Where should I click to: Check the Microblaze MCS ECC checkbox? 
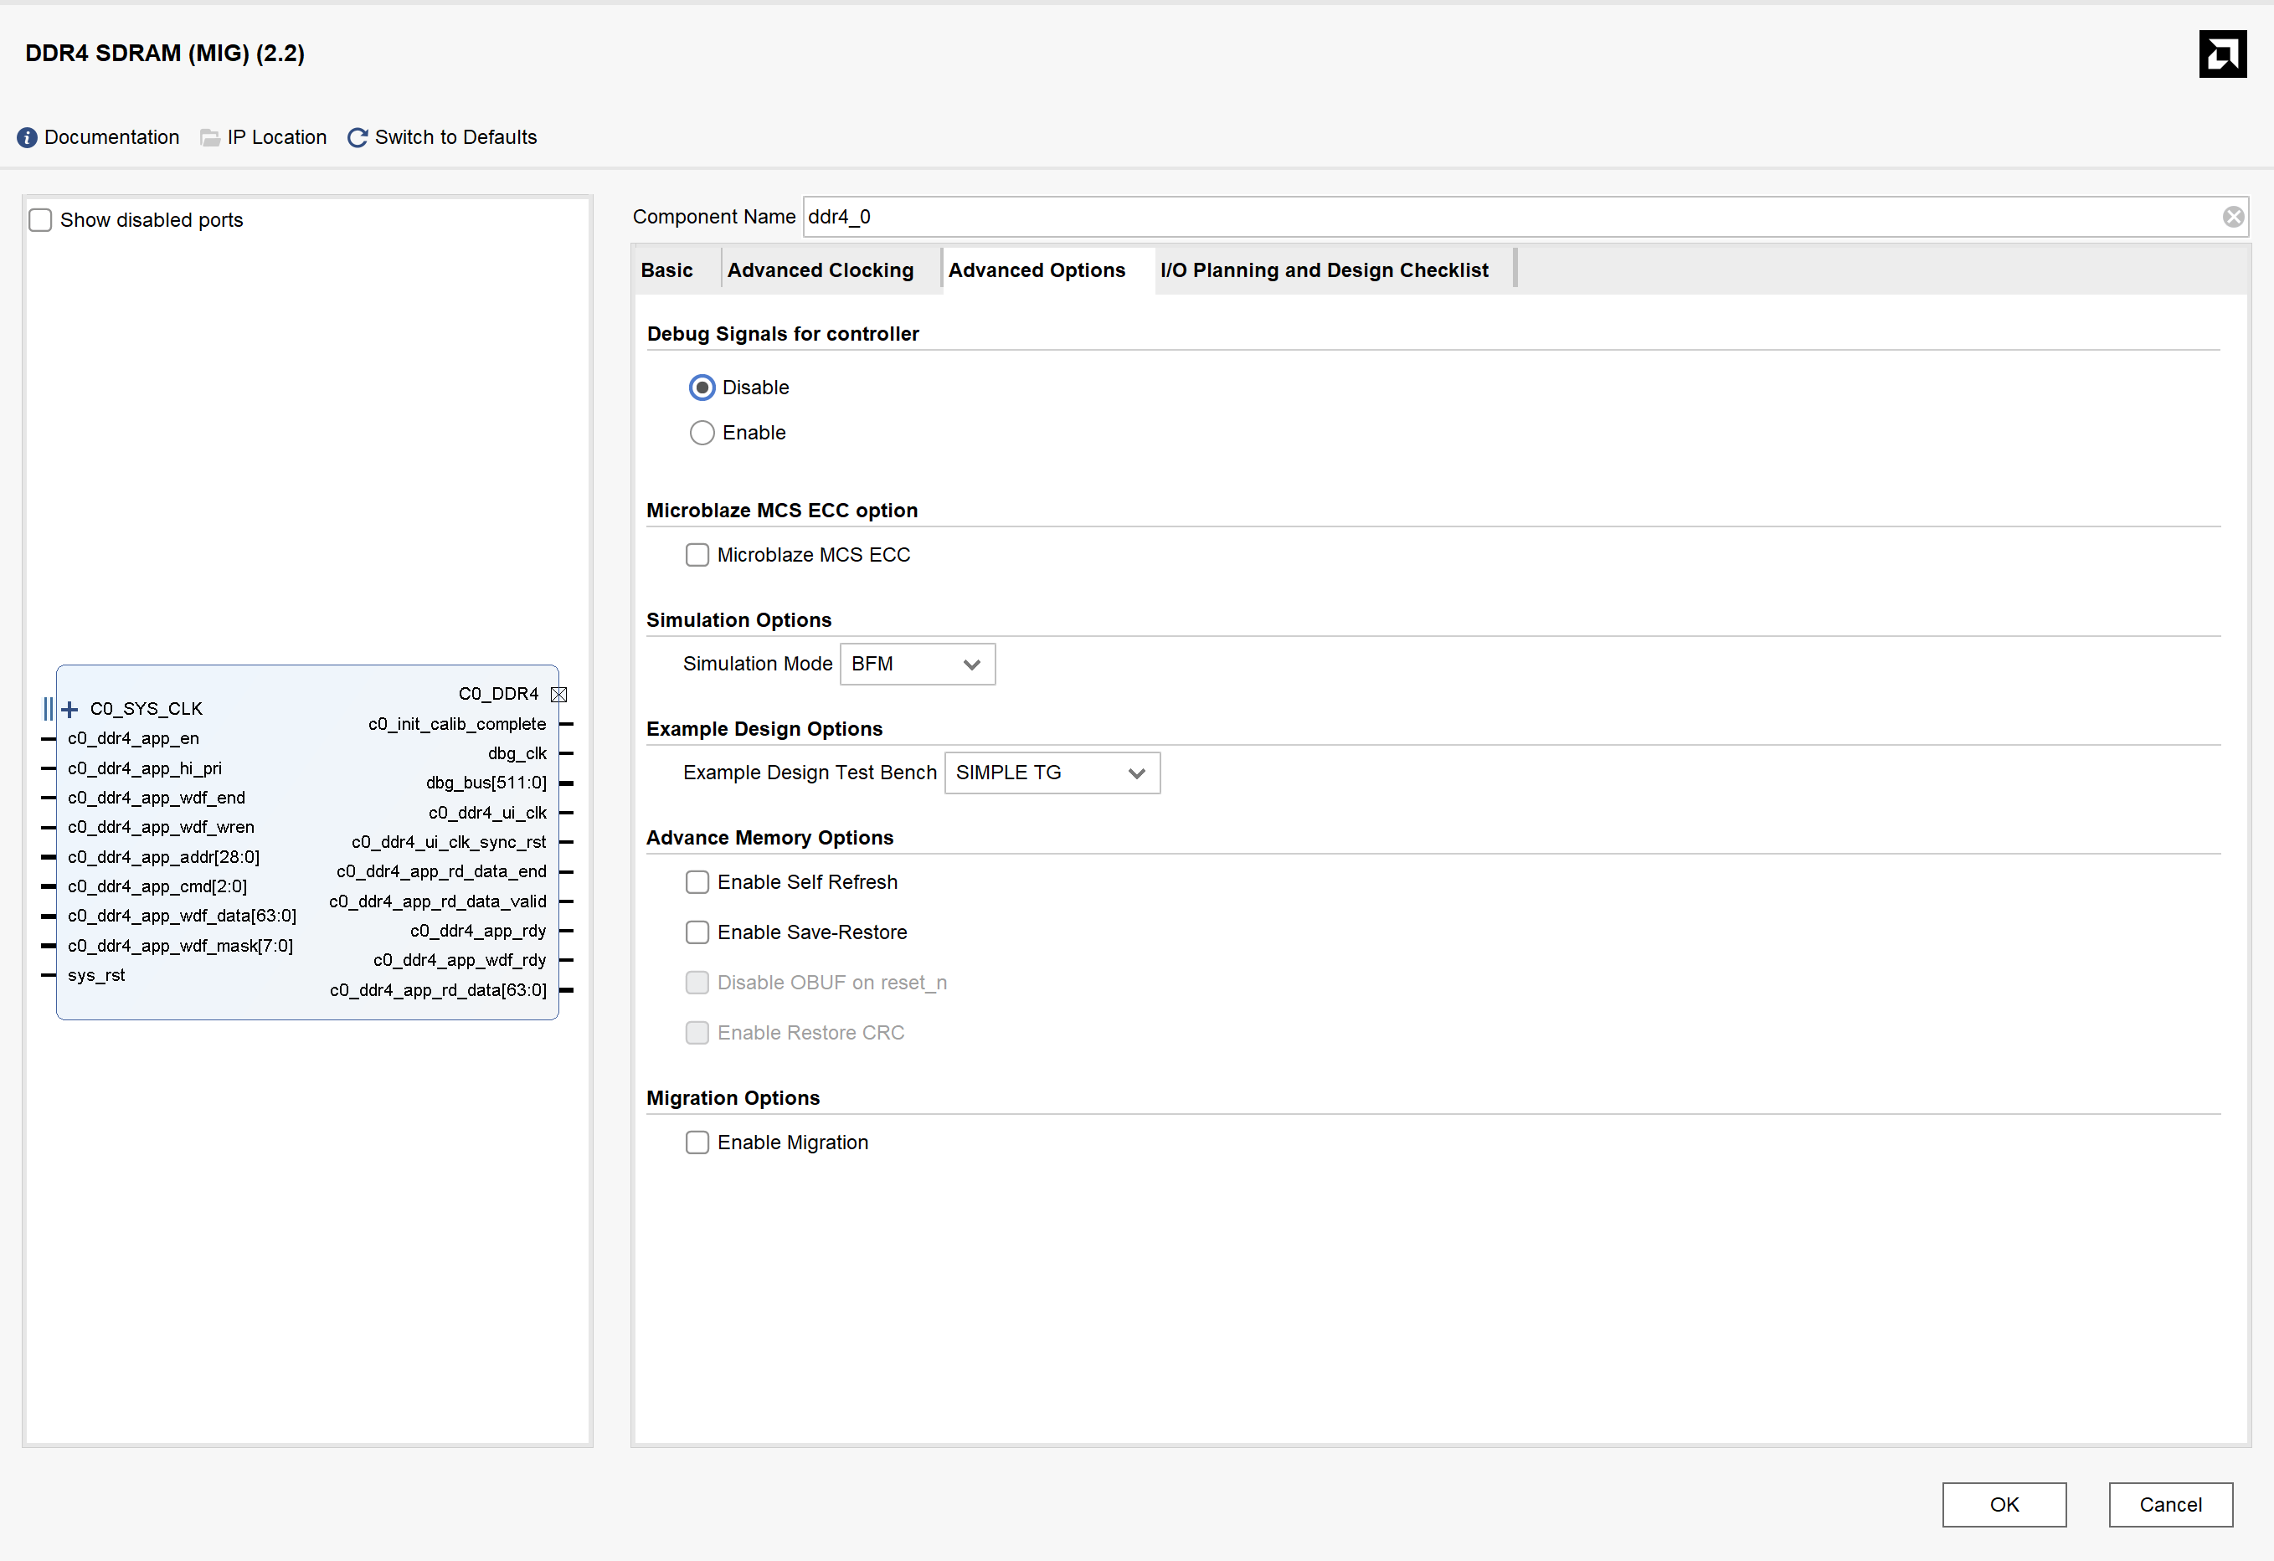(697, 556)
